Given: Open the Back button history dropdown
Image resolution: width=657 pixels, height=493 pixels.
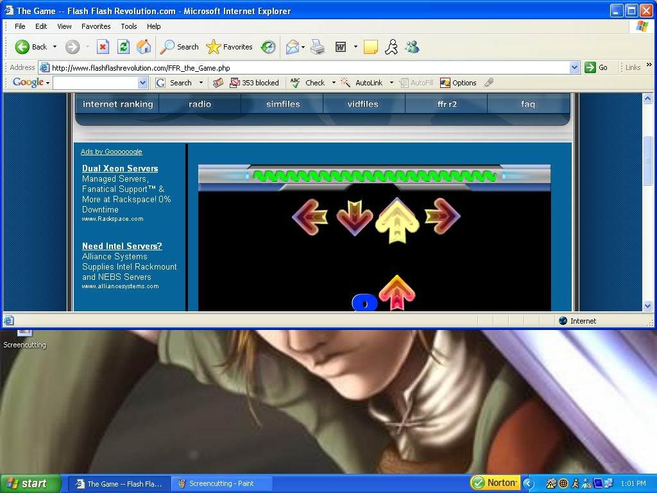Looking at the screenshot, I should [55, 47].
